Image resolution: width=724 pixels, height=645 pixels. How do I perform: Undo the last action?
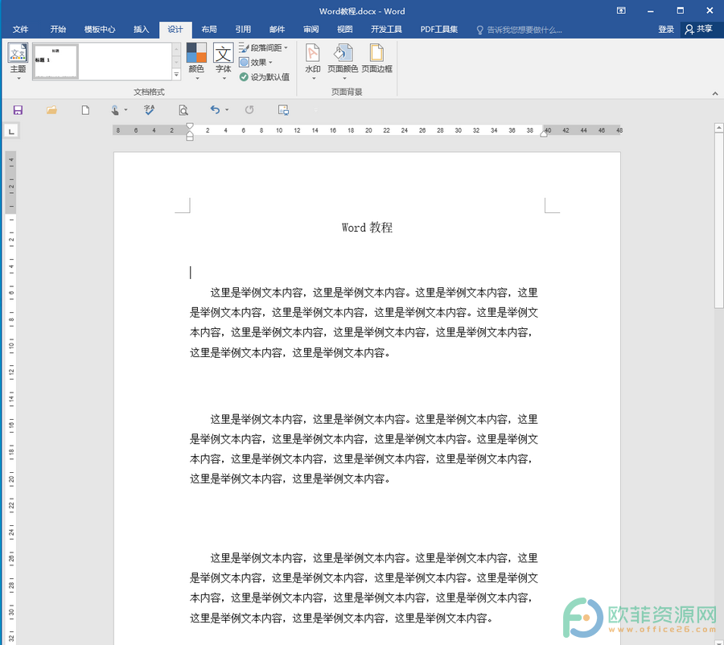215,110
